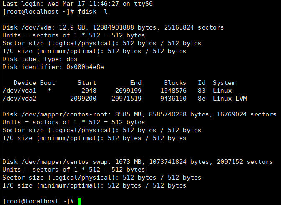
Task: Click the /dev/vda1 device entry
Action: point(19,91)
